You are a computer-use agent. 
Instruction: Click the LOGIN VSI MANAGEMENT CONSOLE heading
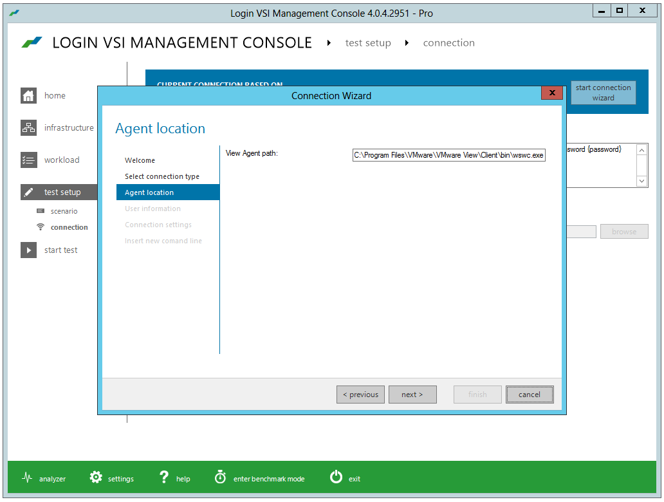(x=182, y=42)
